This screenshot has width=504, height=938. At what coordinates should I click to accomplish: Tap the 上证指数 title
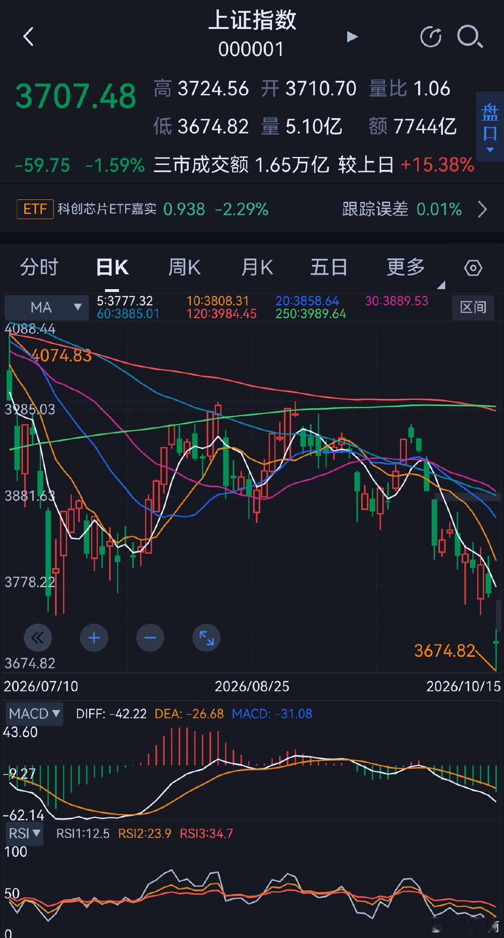click(252, 20)
